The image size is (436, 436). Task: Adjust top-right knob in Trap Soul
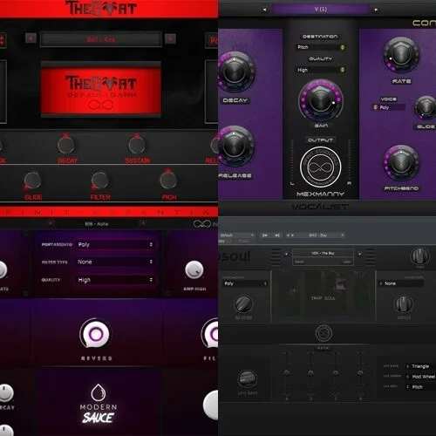(419, 255)
